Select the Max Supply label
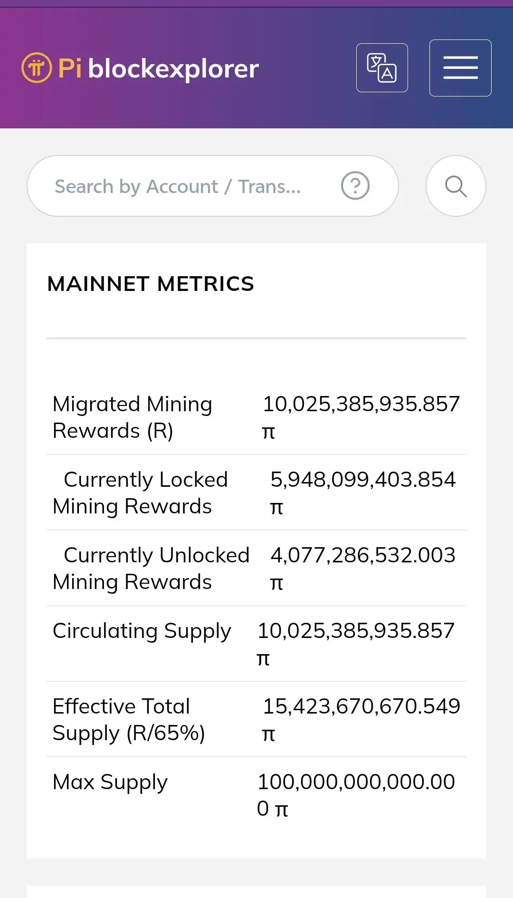 [110, 782]
